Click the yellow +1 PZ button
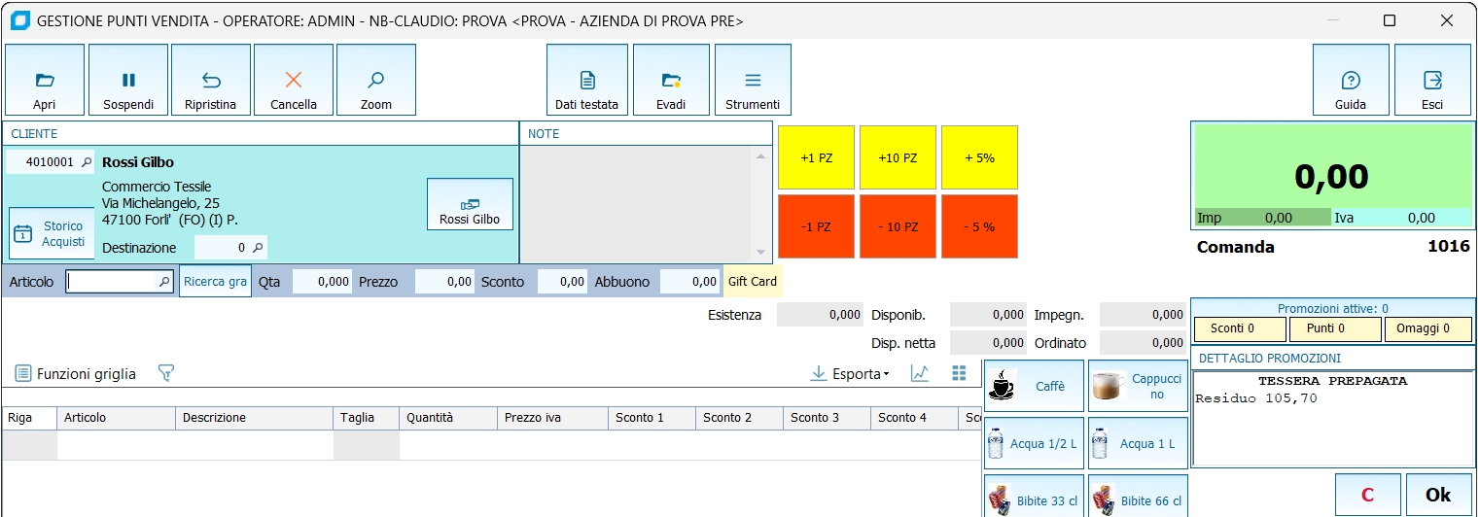 [816, 157]
